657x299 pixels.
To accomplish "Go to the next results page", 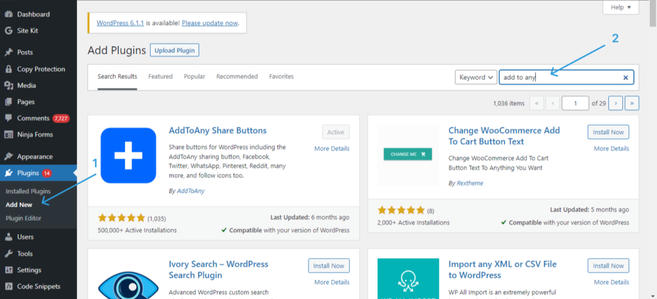I will (615, 103).
